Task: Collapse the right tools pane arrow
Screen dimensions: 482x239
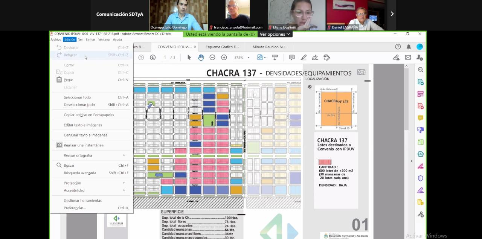Action: pos(411,161)
